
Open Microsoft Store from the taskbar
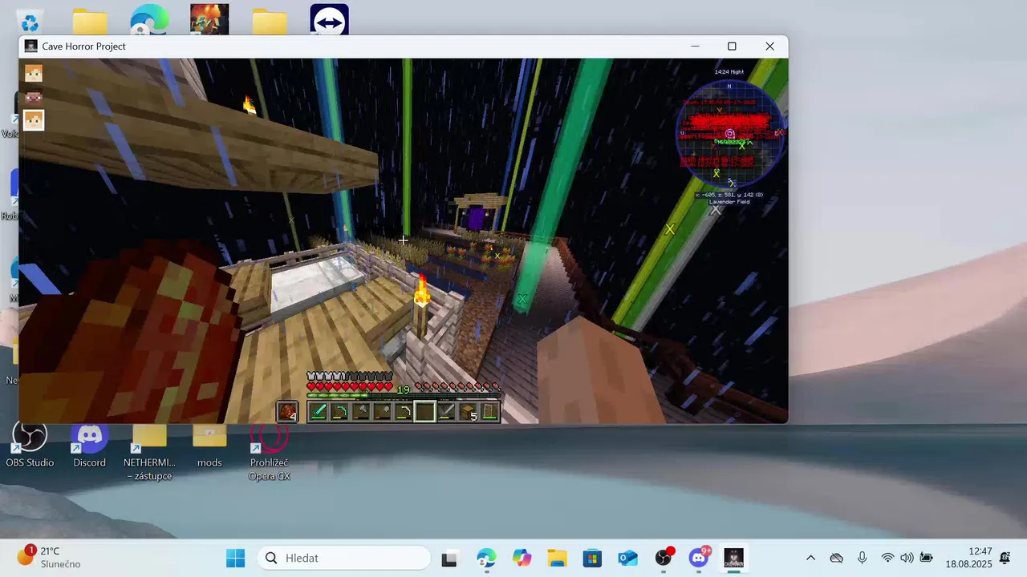click(x=592, y=558)
